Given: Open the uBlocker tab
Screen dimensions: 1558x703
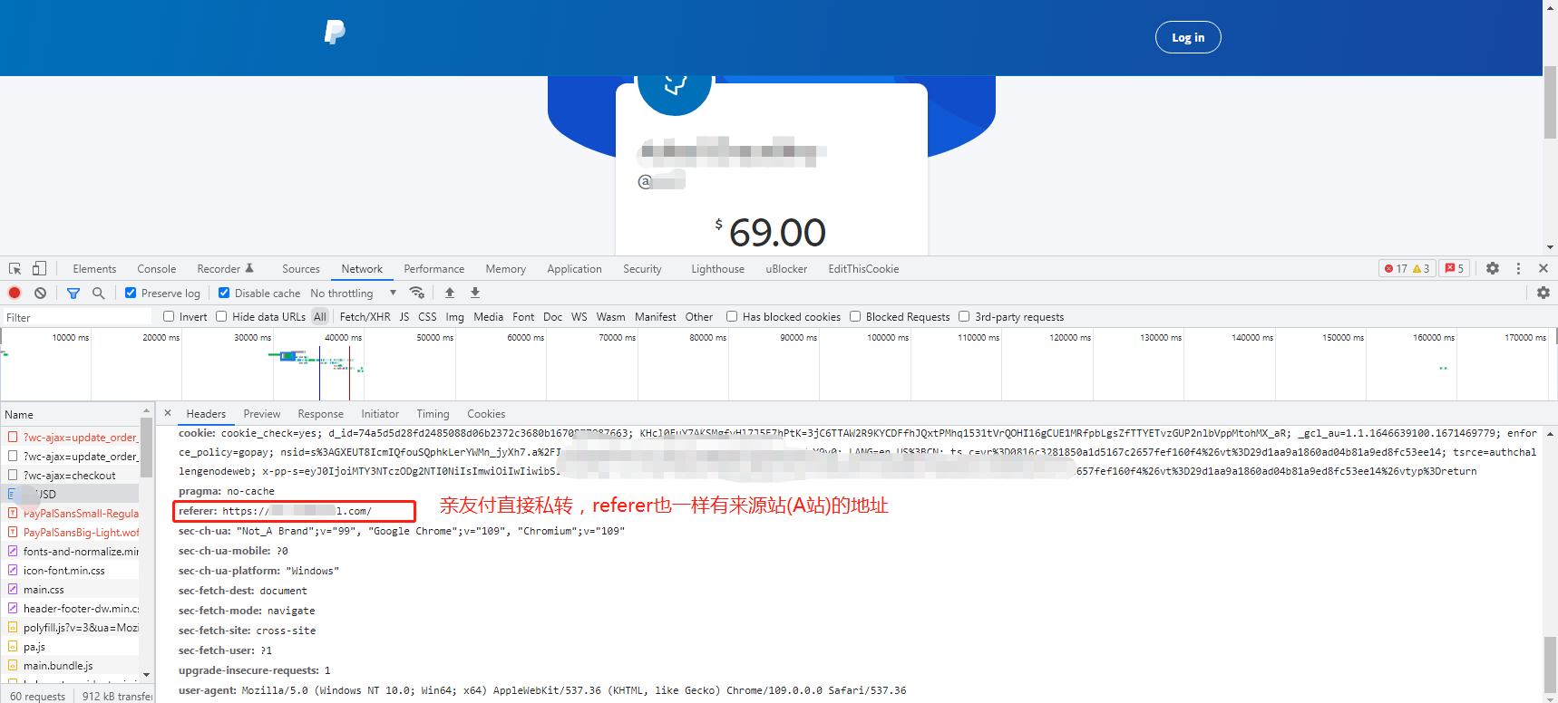Looking at the screenshot, I should pos(786,269).
